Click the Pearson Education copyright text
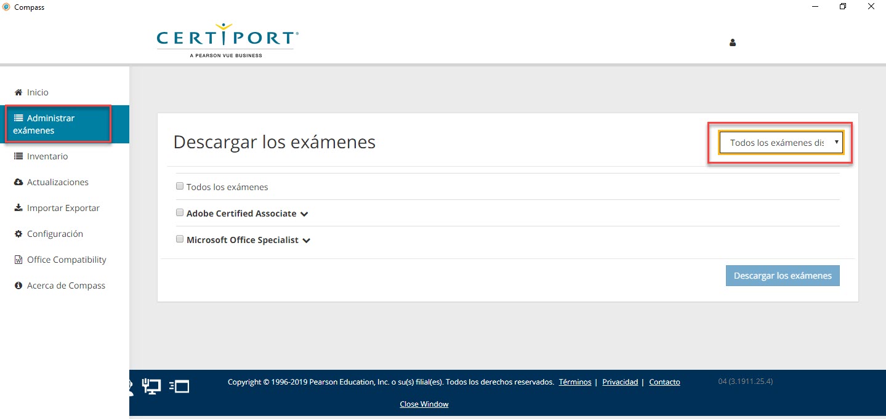886x419 pixels. (391, 382)
